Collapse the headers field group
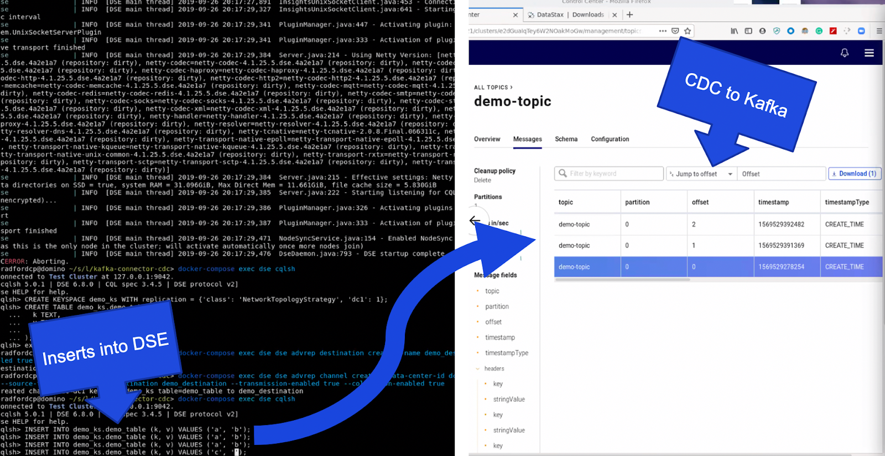885x456 pixels. point(477,369)
